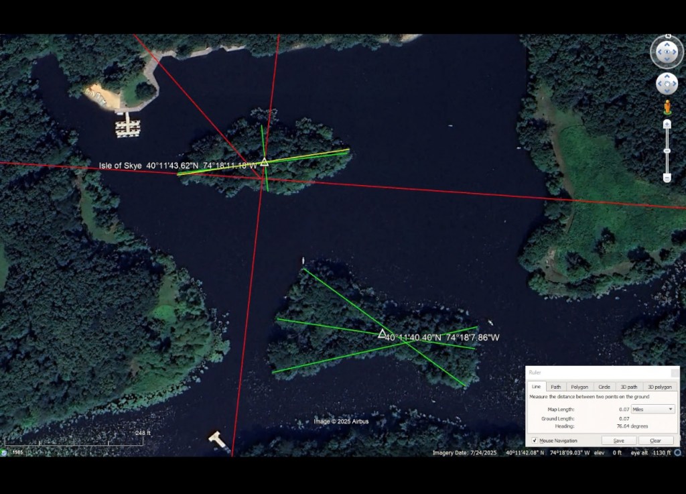Image resolution: width=686 pixels, height=494 pixels.
Task: Click the southern island triangle placemark
Action: click(x=382, y=333)
